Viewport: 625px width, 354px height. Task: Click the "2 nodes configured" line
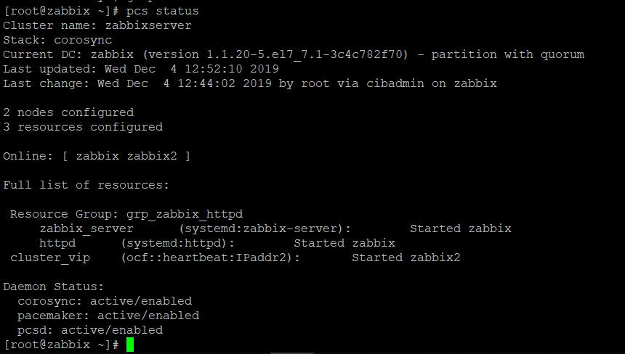[68, 112]
